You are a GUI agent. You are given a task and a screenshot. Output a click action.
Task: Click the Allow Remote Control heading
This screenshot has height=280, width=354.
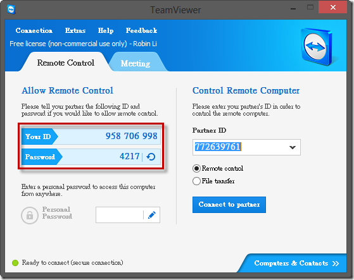(x=67, y=90)
